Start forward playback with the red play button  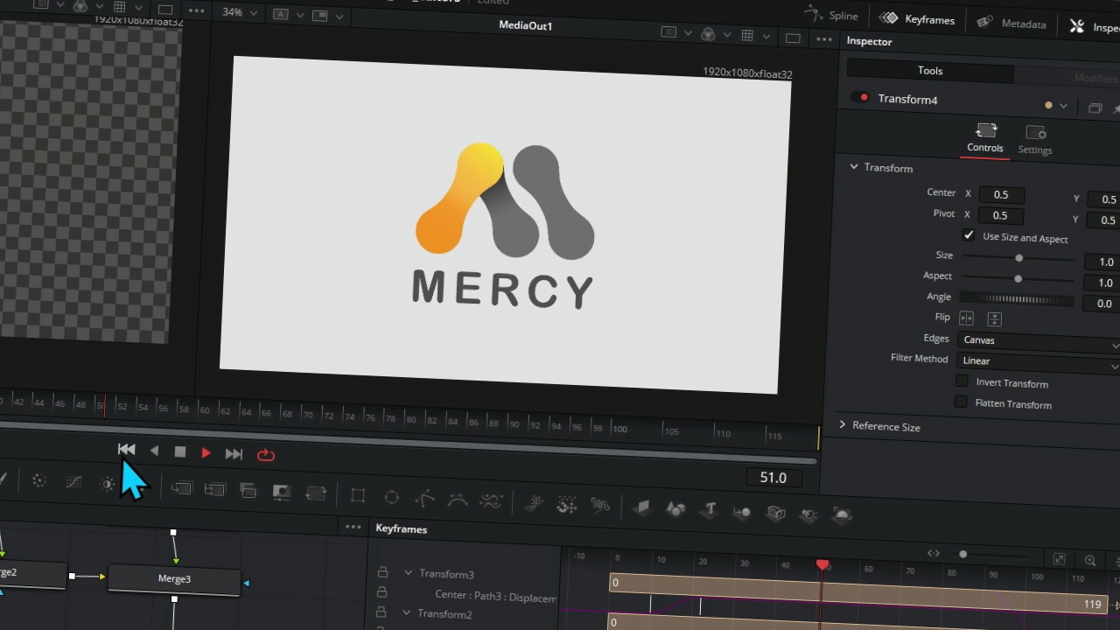click(206, 453)
